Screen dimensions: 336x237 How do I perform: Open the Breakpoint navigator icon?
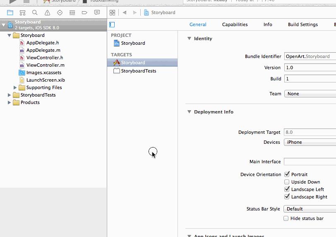(x=84, y=13)
